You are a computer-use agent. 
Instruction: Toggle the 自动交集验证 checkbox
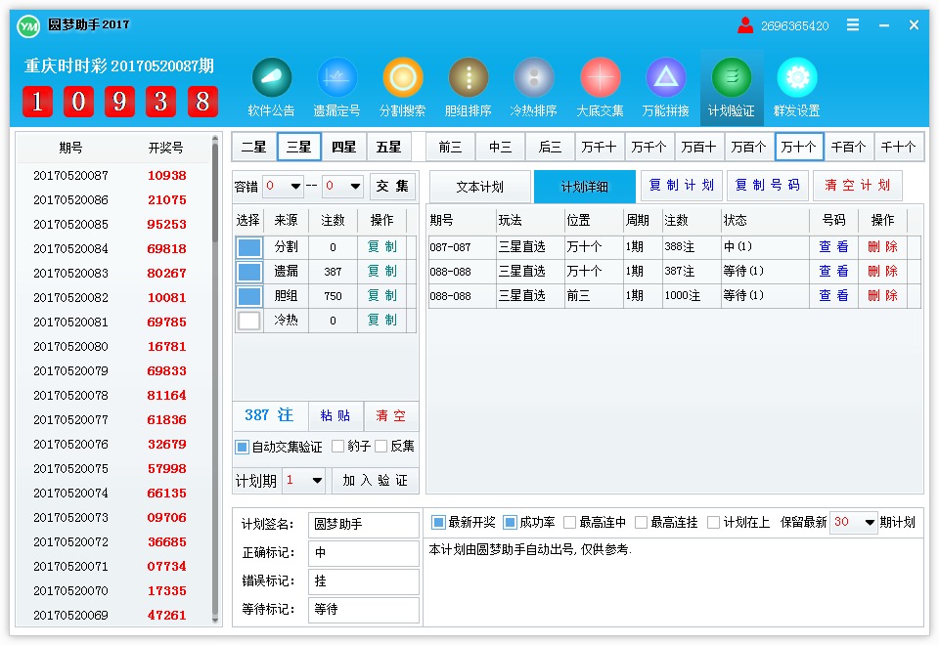tap(243, 447)
